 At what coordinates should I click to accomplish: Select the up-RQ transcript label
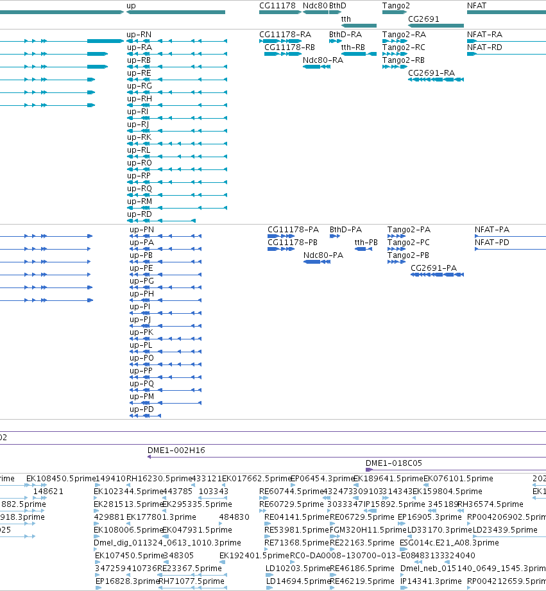(x=139, y=189)
